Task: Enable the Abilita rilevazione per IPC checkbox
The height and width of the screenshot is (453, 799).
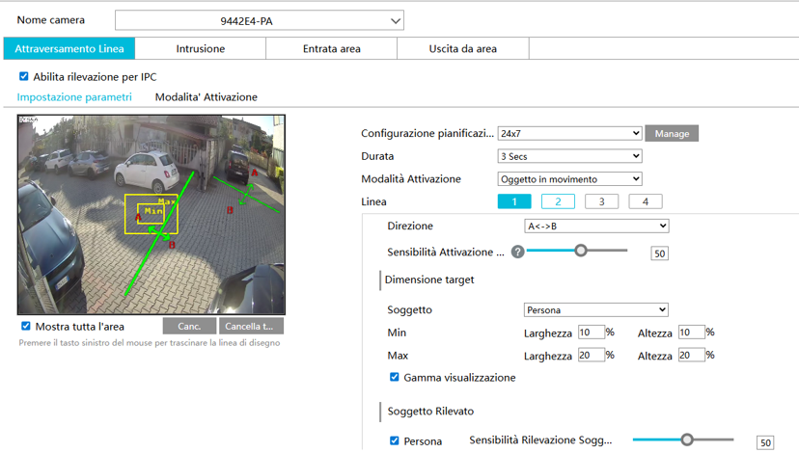Action: [24, 76]
